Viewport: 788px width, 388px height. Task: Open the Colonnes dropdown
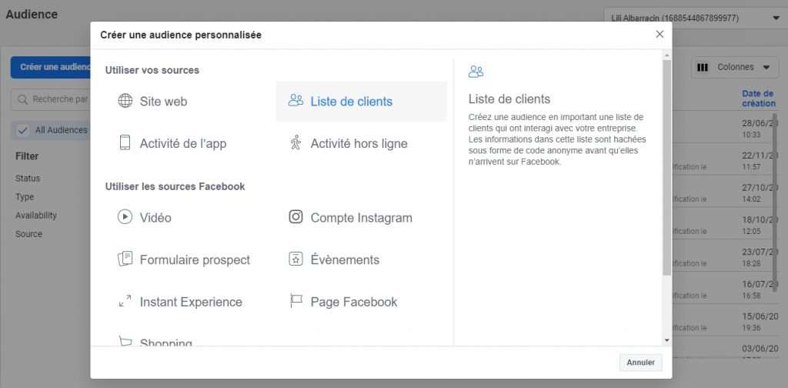click(x=735, y=67)
